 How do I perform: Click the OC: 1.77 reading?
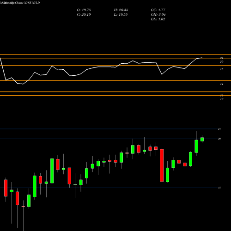[x=158, y=10]
